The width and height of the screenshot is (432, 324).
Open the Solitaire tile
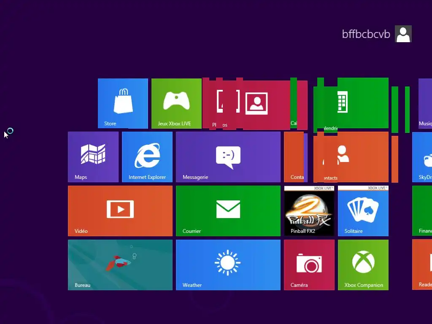coord(363,211)
